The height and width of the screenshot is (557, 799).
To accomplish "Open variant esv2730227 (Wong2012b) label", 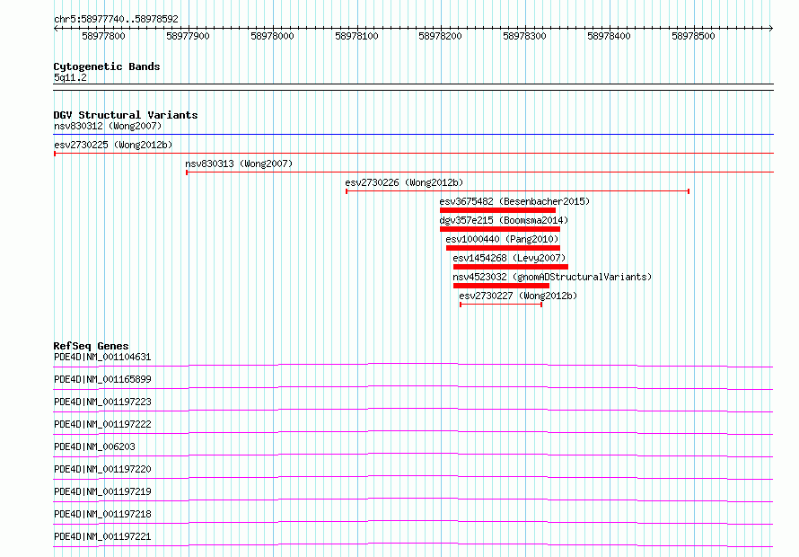I will point(518,296).
